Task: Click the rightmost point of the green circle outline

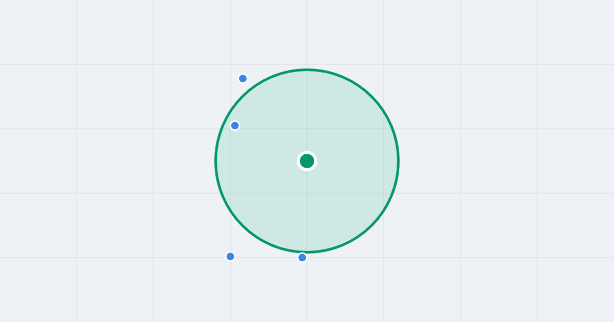Action: coord(399,161)
